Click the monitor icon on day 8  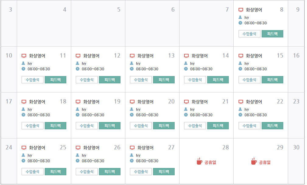point(241,10)
